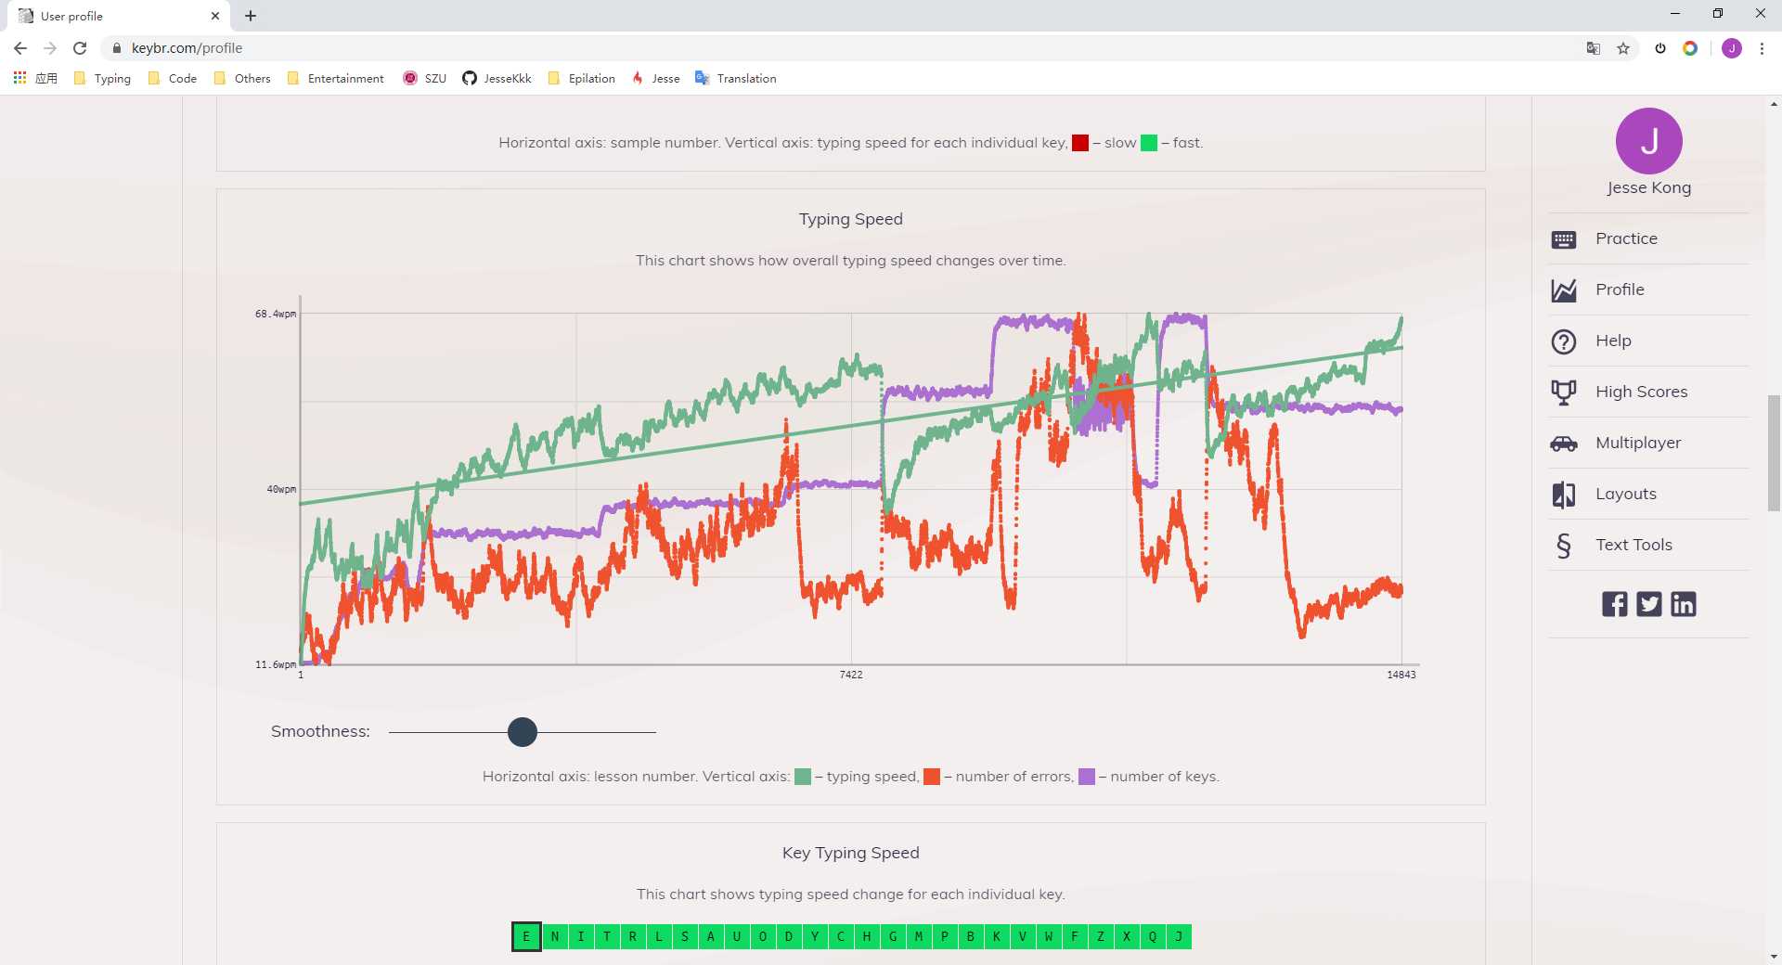Click the Jesse Kong avatar circle
Screen dimensions: 1782x965
1648,141
